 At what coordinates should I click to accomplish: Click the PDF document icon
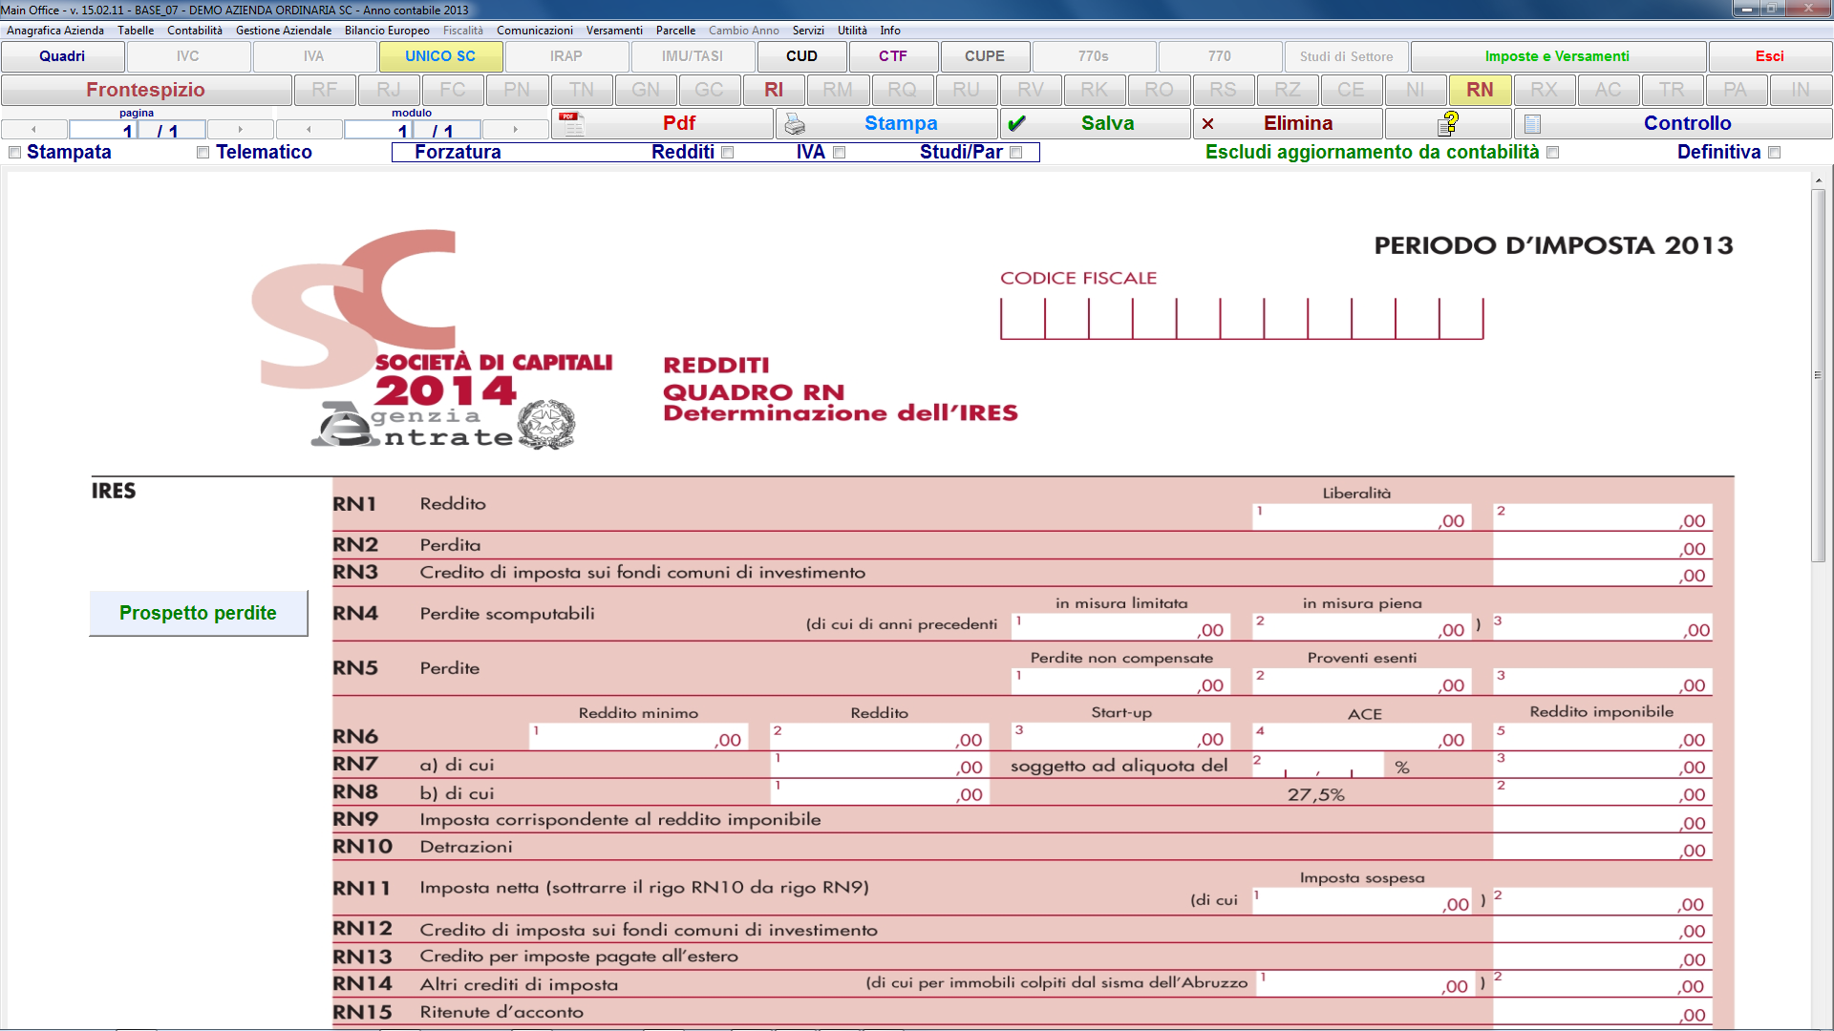[572, 123]
